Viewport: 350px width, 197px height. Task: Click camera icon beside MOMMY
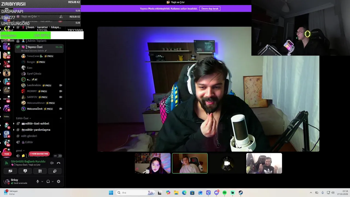(61, 91)
